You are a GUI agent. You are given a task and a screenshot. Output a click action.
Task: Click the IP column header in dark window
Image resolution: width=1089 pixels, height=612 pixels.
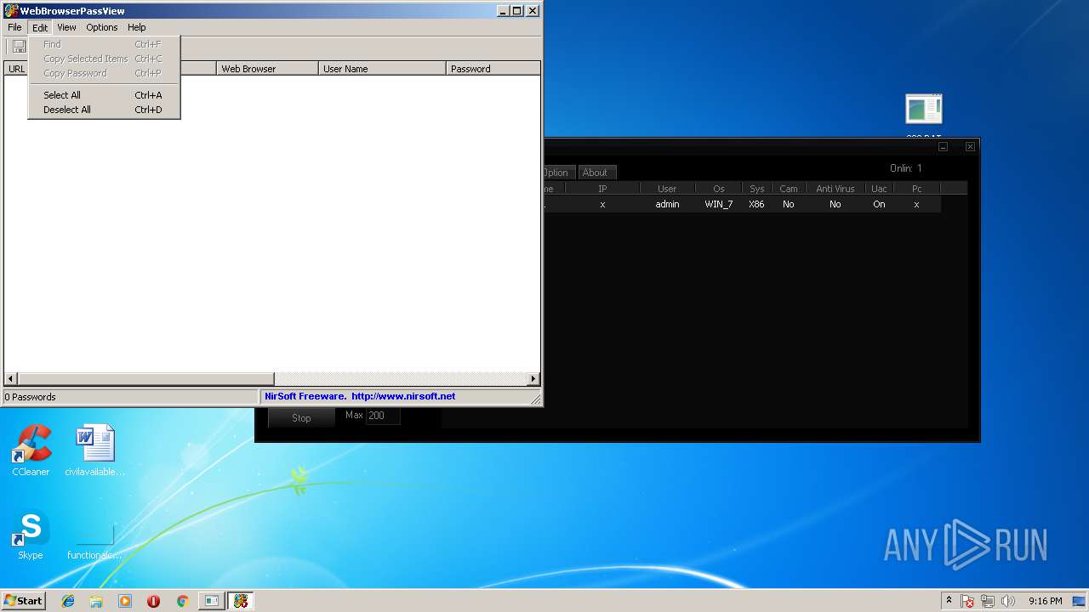coord(602,189)
